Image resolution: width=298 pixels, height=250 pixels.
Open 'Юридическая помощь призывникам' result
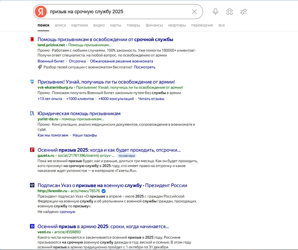pyautogui.click(x=79, y=114)
